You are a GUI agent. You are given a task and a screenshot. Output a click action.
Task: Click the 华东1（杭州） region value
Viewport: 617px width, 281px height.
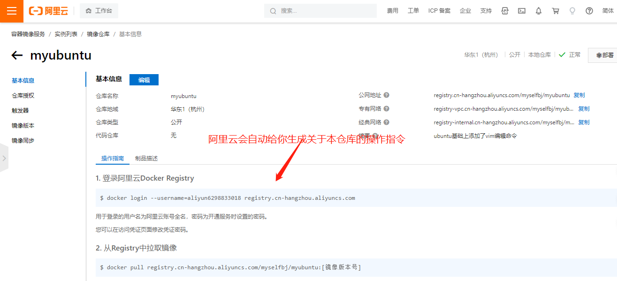coord(188,109)
